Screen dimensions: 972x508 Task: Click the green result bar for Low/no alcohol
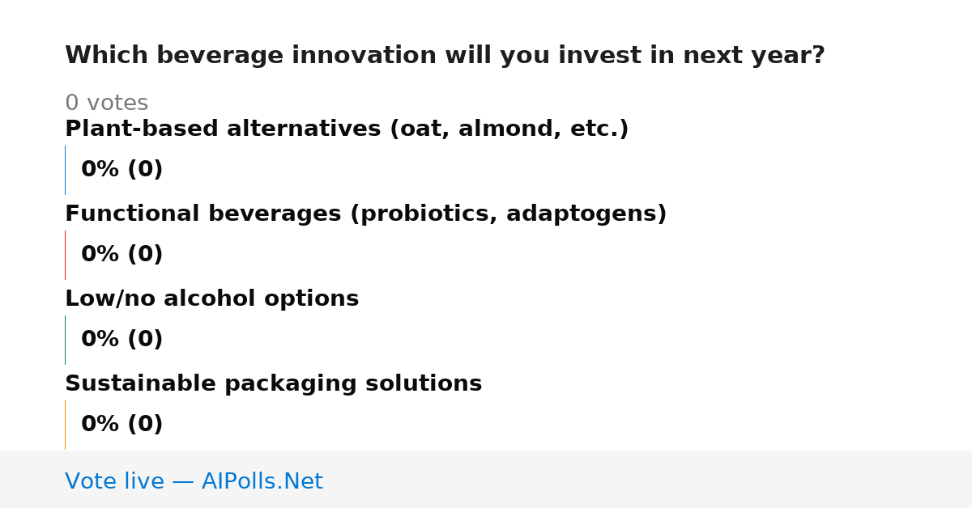click(x=65, y=340)
